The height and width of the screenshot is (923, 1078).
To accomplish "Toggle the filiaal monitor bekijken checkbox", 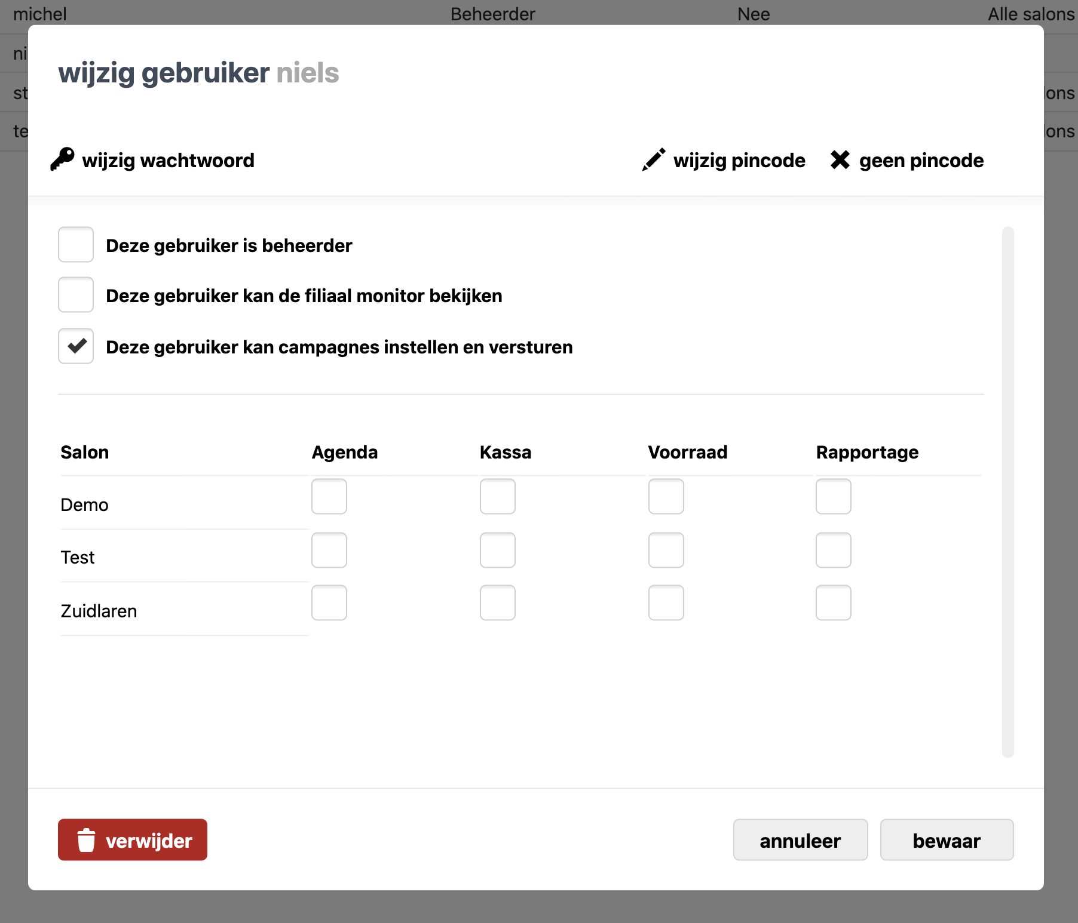I will point(76,295).
